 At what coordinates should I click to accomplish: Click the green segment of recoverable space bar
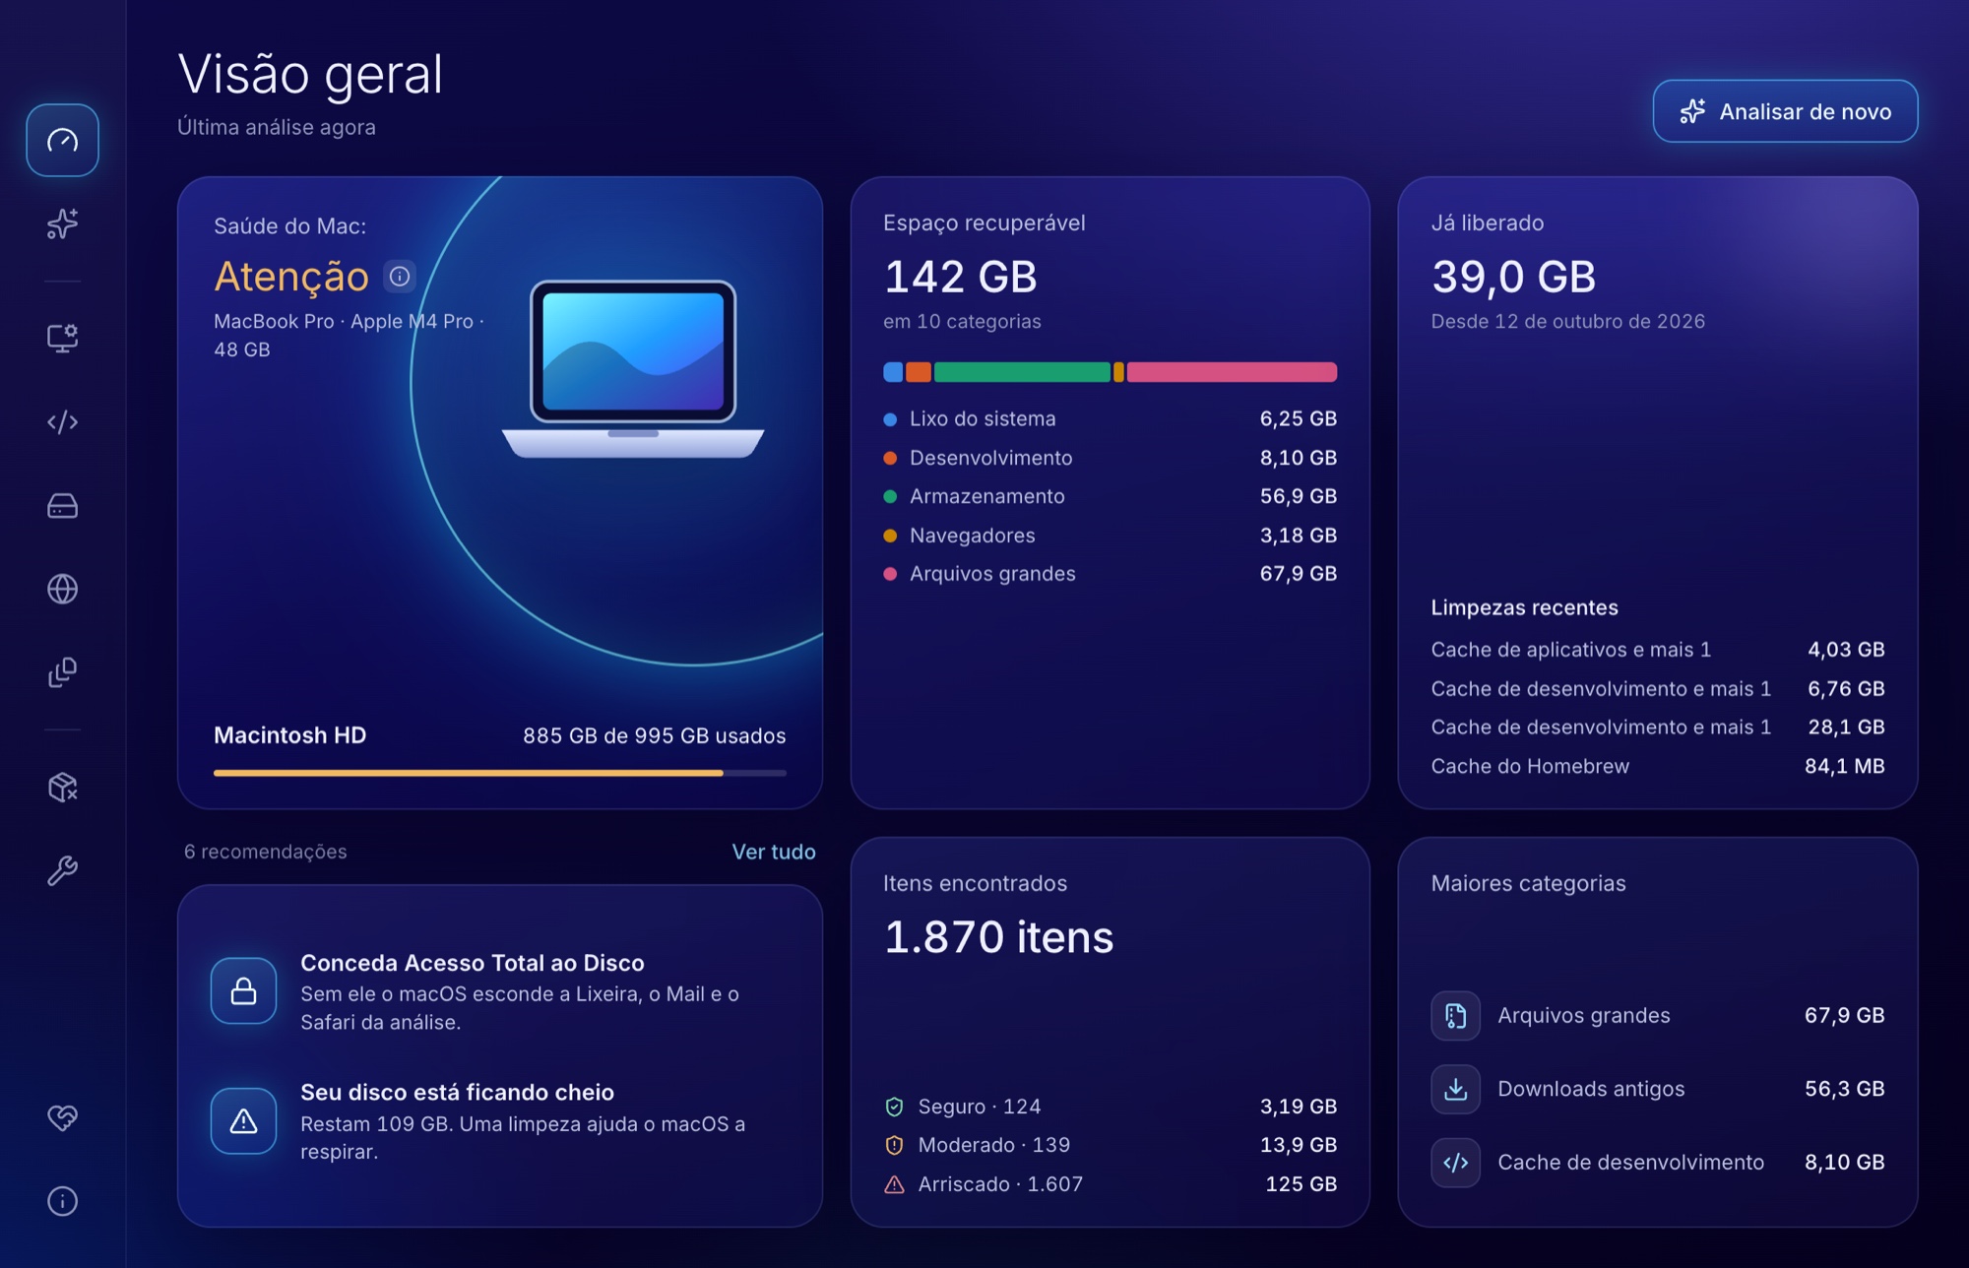tap(1022, 372)
